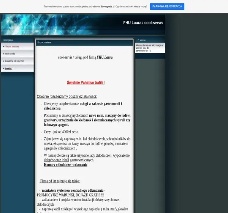Click the Ceny - już od 4000zł netto line
Image resolution: width=228 pixels, height=213 pixels.
point(61,132)
